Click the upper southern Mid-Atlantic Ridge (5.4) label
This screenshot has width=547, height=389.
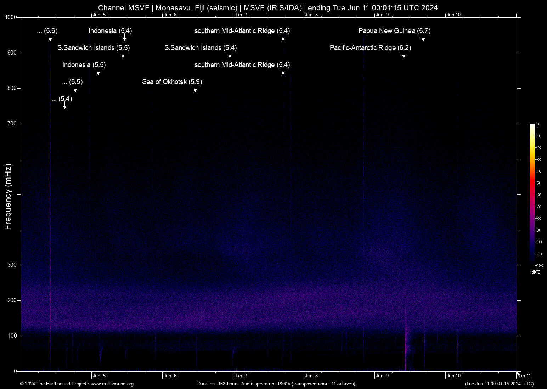point(242,31)
